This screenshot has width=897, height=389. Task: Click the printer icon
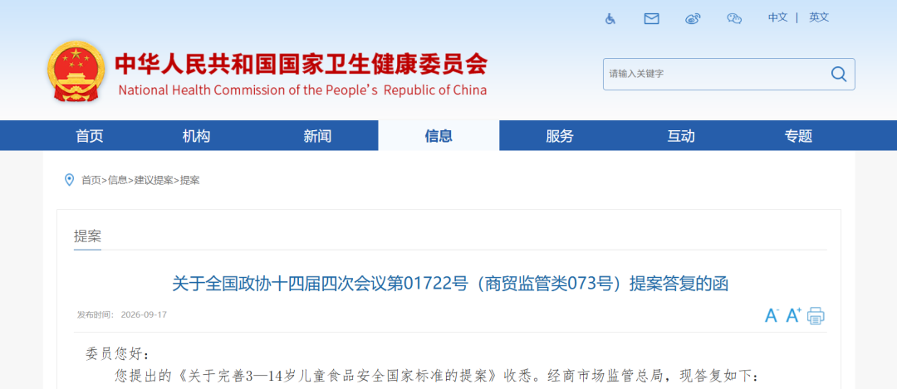coord(816,315)
